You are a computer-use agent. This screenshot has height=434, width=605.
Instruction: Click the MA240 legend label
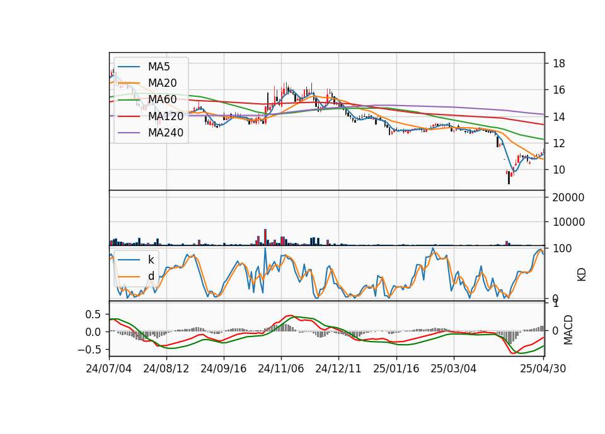[x=166, y=133]
